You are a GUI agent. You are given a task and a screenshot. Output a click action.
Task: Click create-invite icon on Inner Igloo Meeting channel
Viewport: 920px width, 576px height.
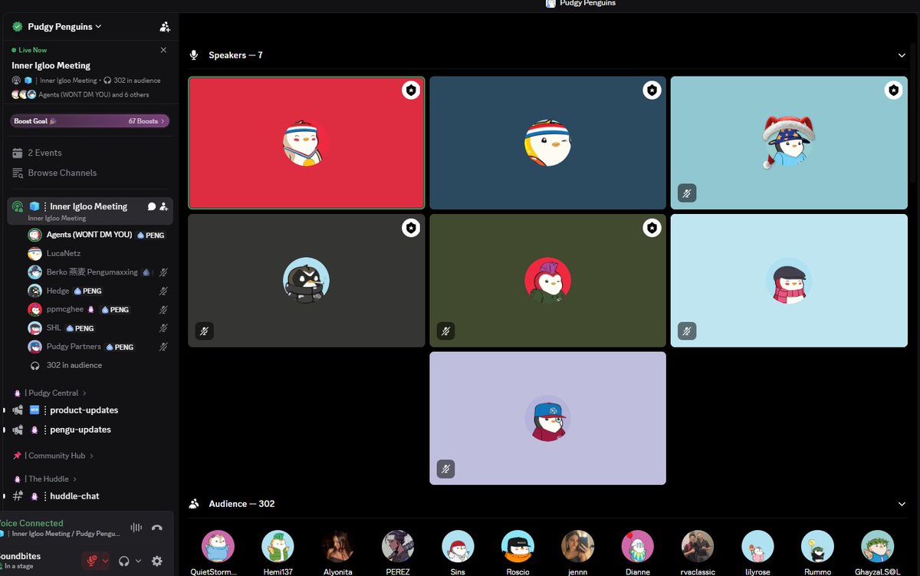[164, 206]
